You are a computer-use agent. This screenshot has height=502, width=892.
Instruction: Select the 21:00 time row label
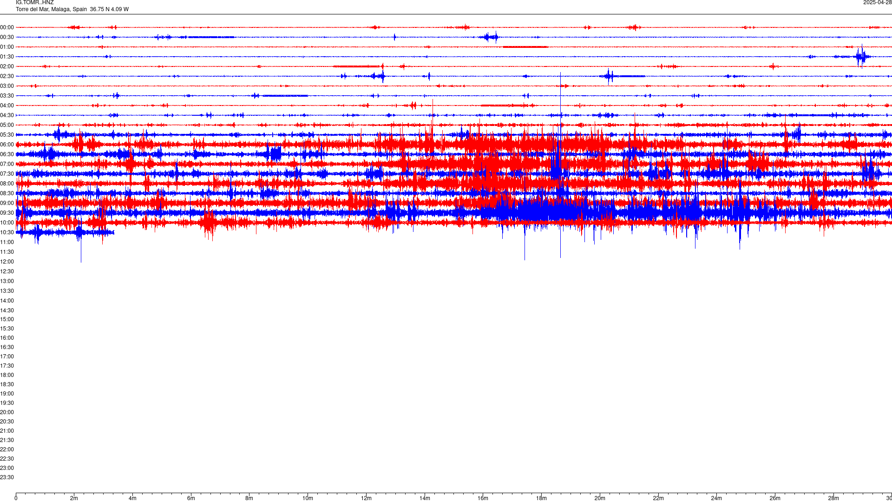7,431
